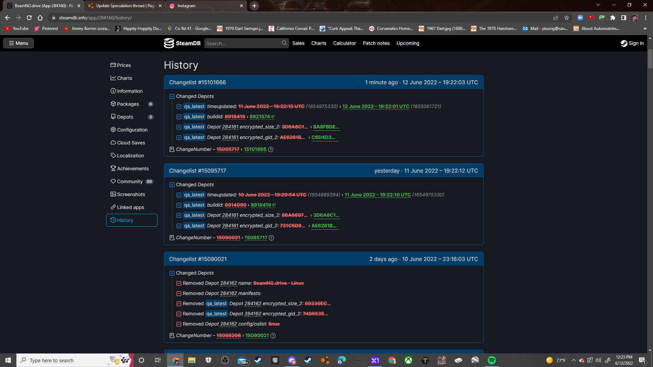The width and height of the screenshot is (653, 367).
Task: Open the Menu dropdown button
Action: pyautogui.click(x=19, y=43)
